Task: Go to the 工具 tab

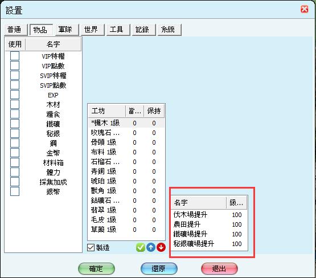Action: [117, 30]
